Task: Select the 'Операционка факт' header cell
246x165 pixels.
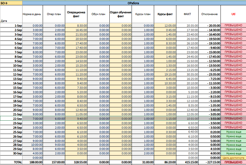Action: [x=76, y=14]
